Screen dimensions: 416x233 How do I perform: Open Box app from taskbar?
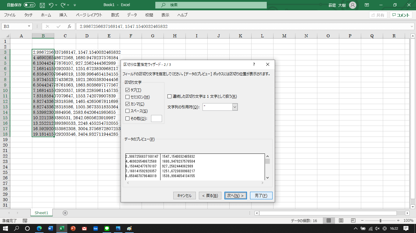(95, 228)
